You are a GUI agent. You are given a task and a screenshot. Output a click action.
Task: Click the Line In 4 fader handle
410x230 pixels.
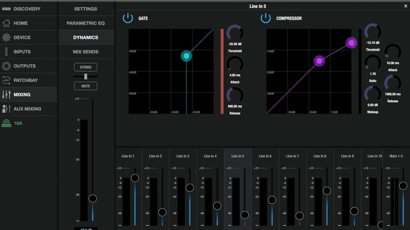pos(217,206)
